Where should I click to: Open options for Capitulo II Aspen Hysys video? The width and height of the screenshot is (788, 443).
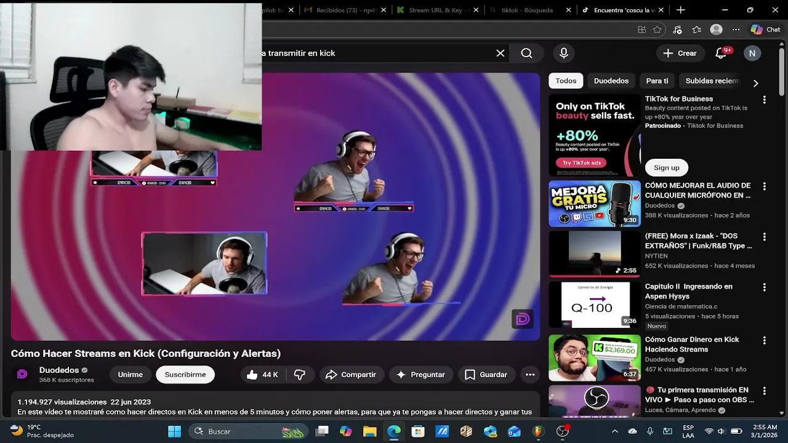[x=764, y=287]
